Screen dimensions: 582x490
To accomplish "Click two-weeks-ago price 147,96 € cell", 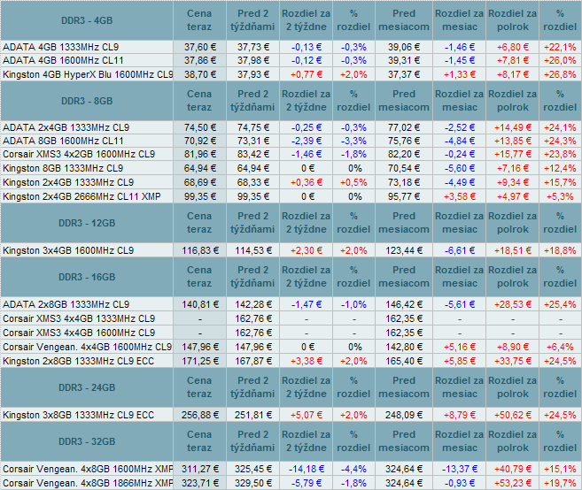I will 253,347.
